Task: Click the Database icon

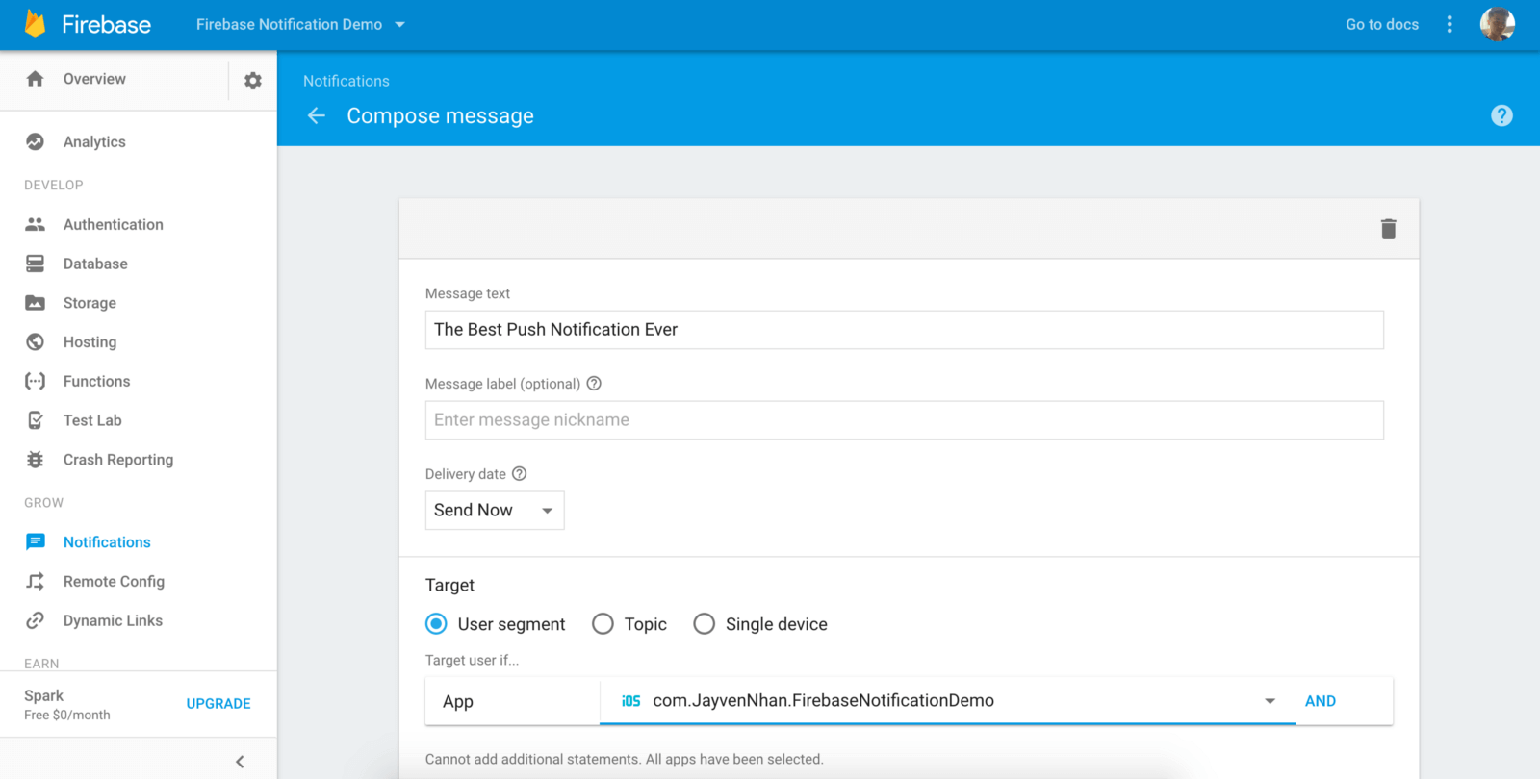Action: [36, 264]
